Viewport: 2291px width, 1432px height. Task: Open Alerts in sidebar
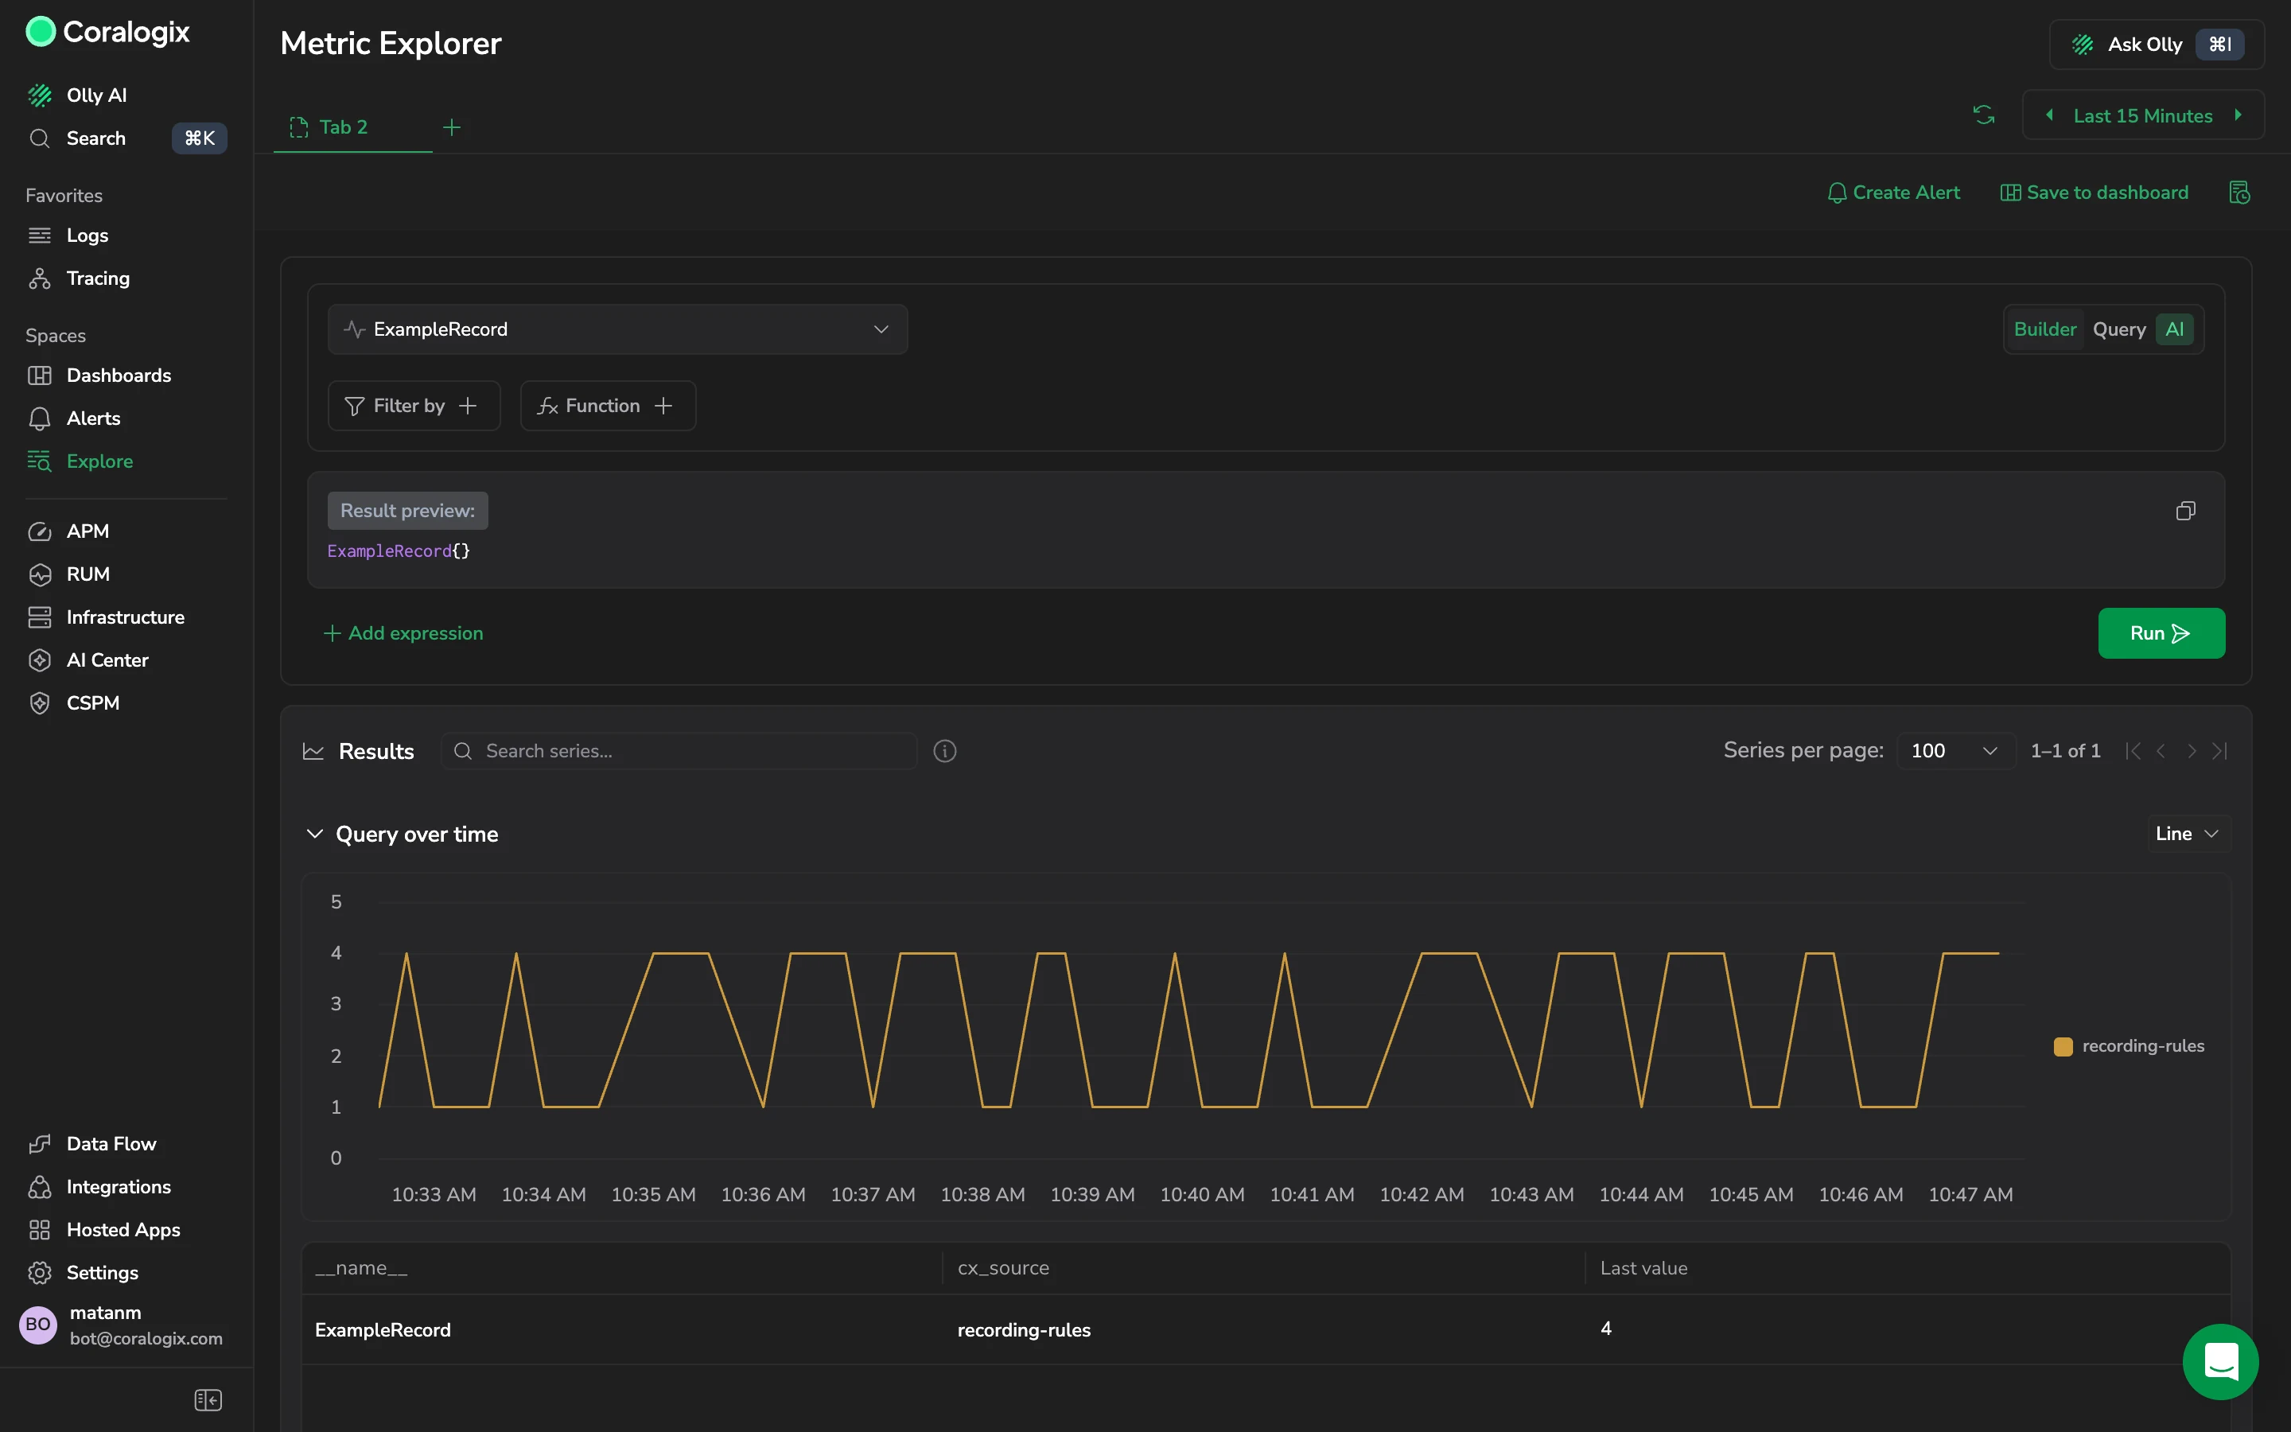pyautogui.click(x=93, y=418)
